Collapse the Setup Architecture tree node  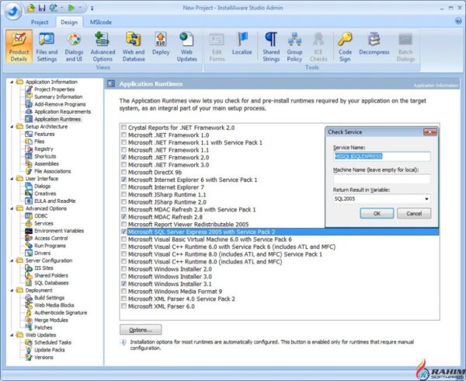(x=12, y=127)
